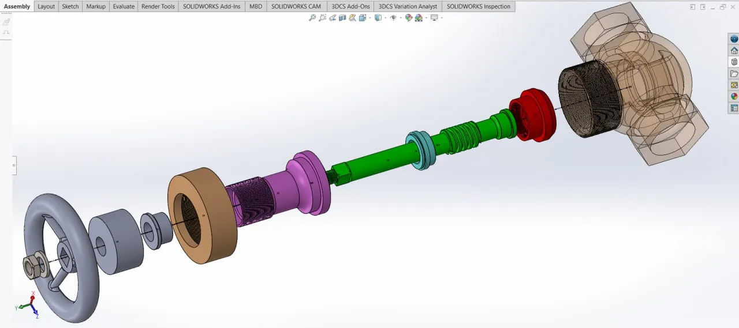The image size is (739, 328).
Task: Expand the collapsed left panel handle
Action: [14, 165]
